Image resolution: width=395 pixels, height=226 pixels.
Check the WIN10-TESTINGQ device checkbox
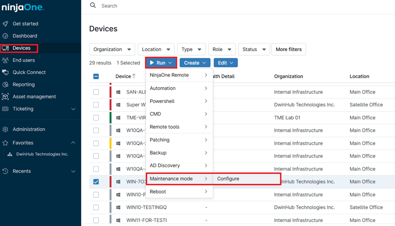point(96,207)
